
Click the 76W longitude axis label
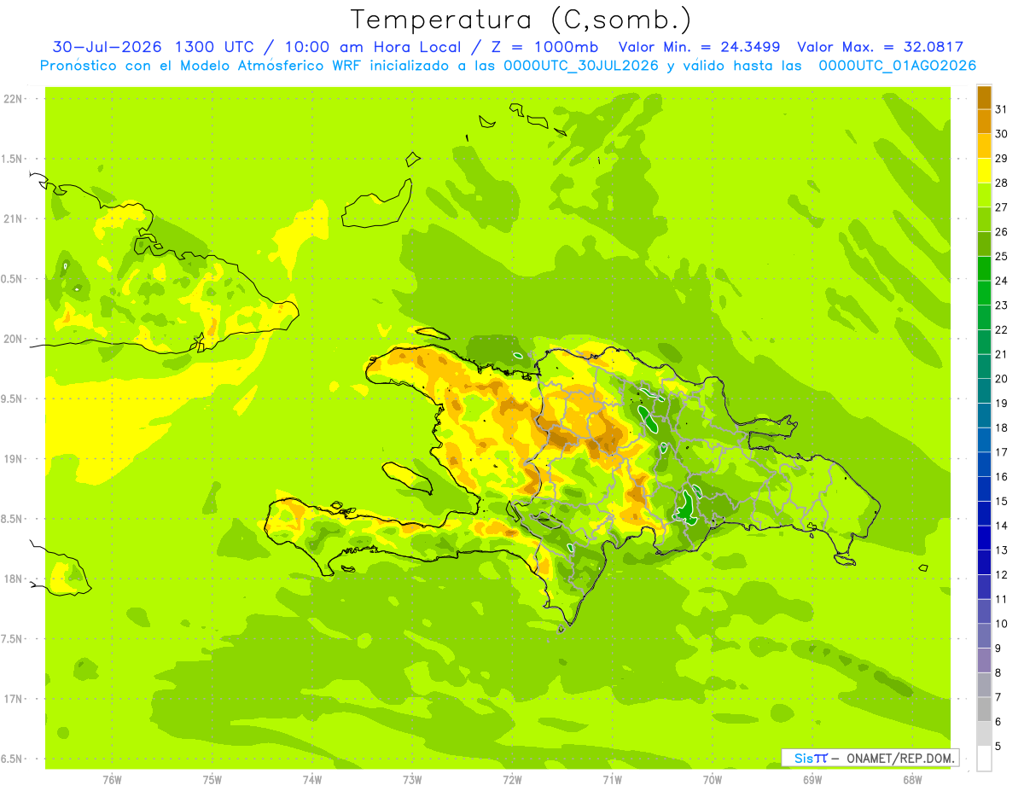(x=112, y=778)
